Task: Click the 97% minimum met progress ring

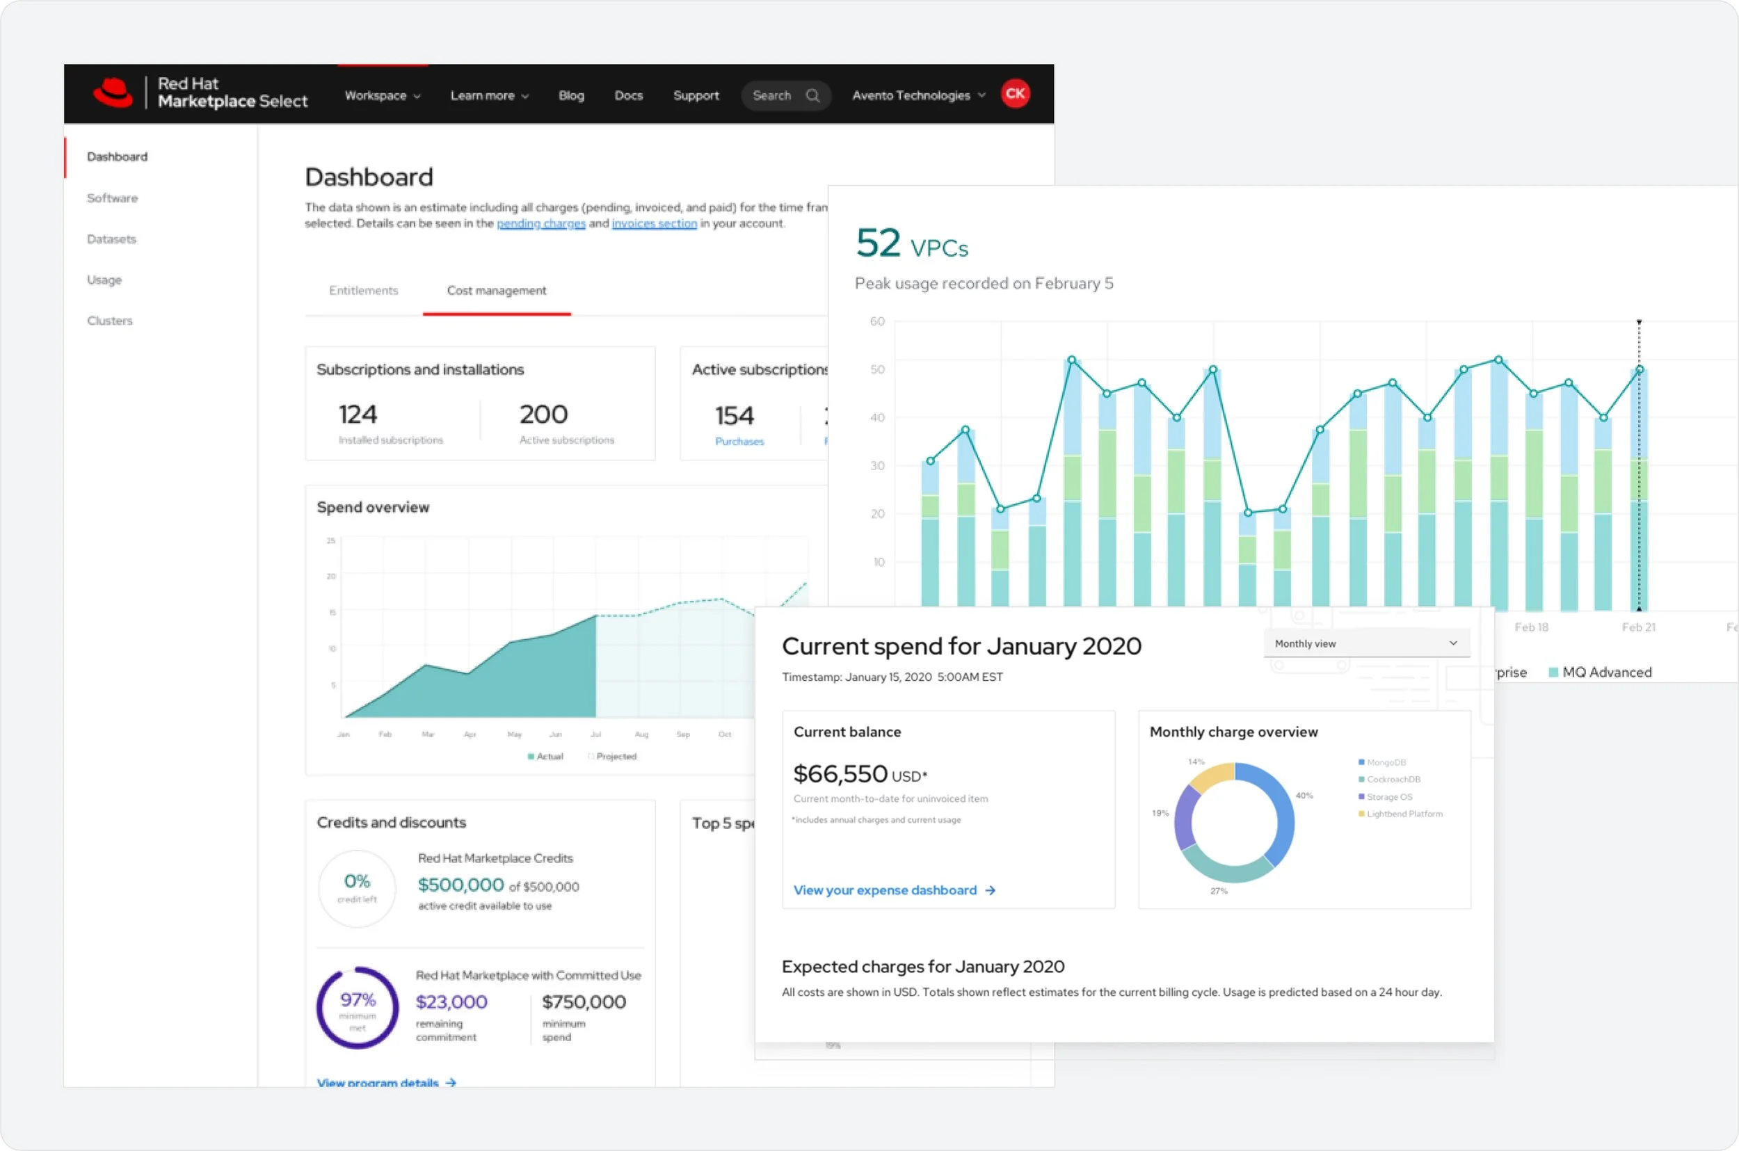Action: point(358,1008)
